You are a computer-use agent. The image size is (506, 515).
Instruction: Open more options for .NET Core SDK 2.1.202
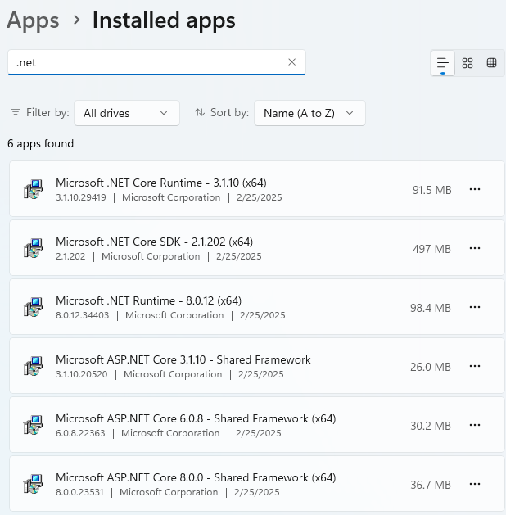475,248
